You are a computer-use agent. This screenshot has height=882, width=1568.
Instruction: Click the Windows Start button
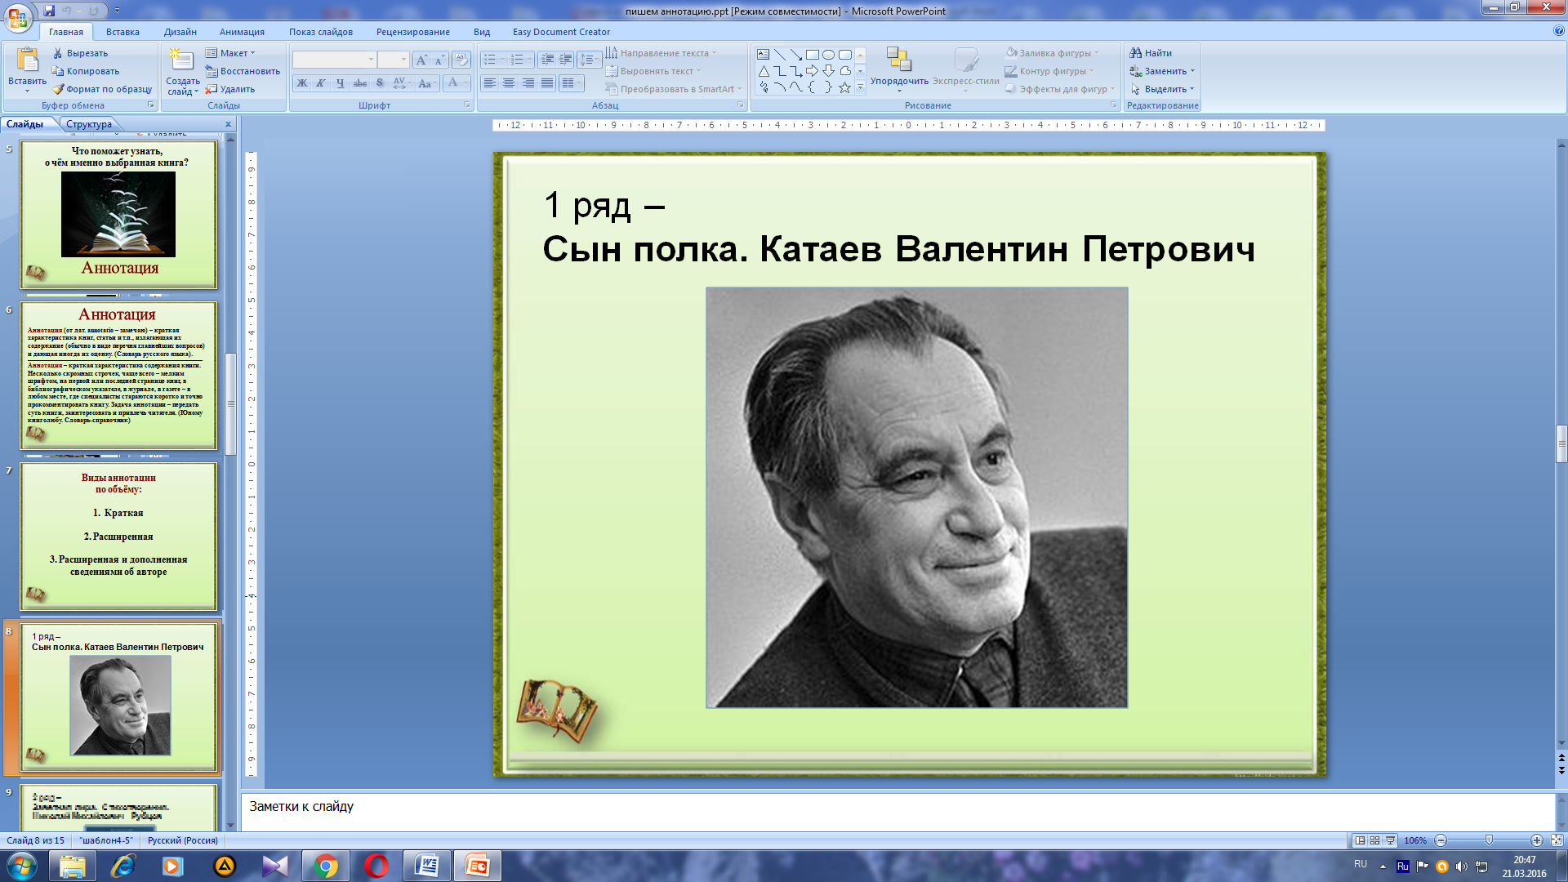coord(21,866)
